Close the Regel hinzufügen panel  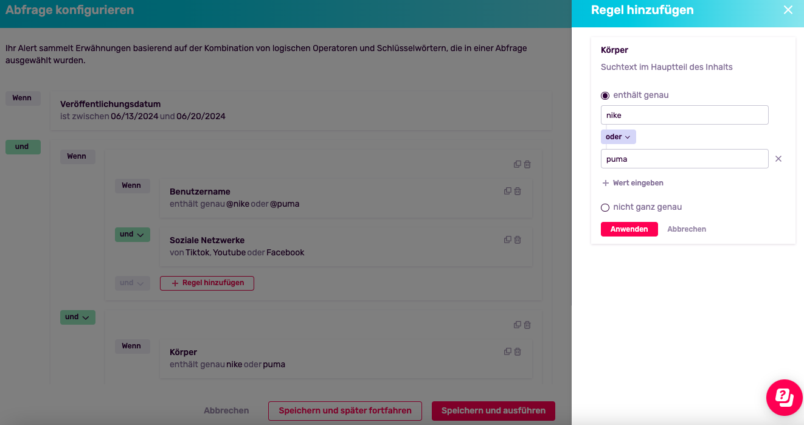[788, 10]
